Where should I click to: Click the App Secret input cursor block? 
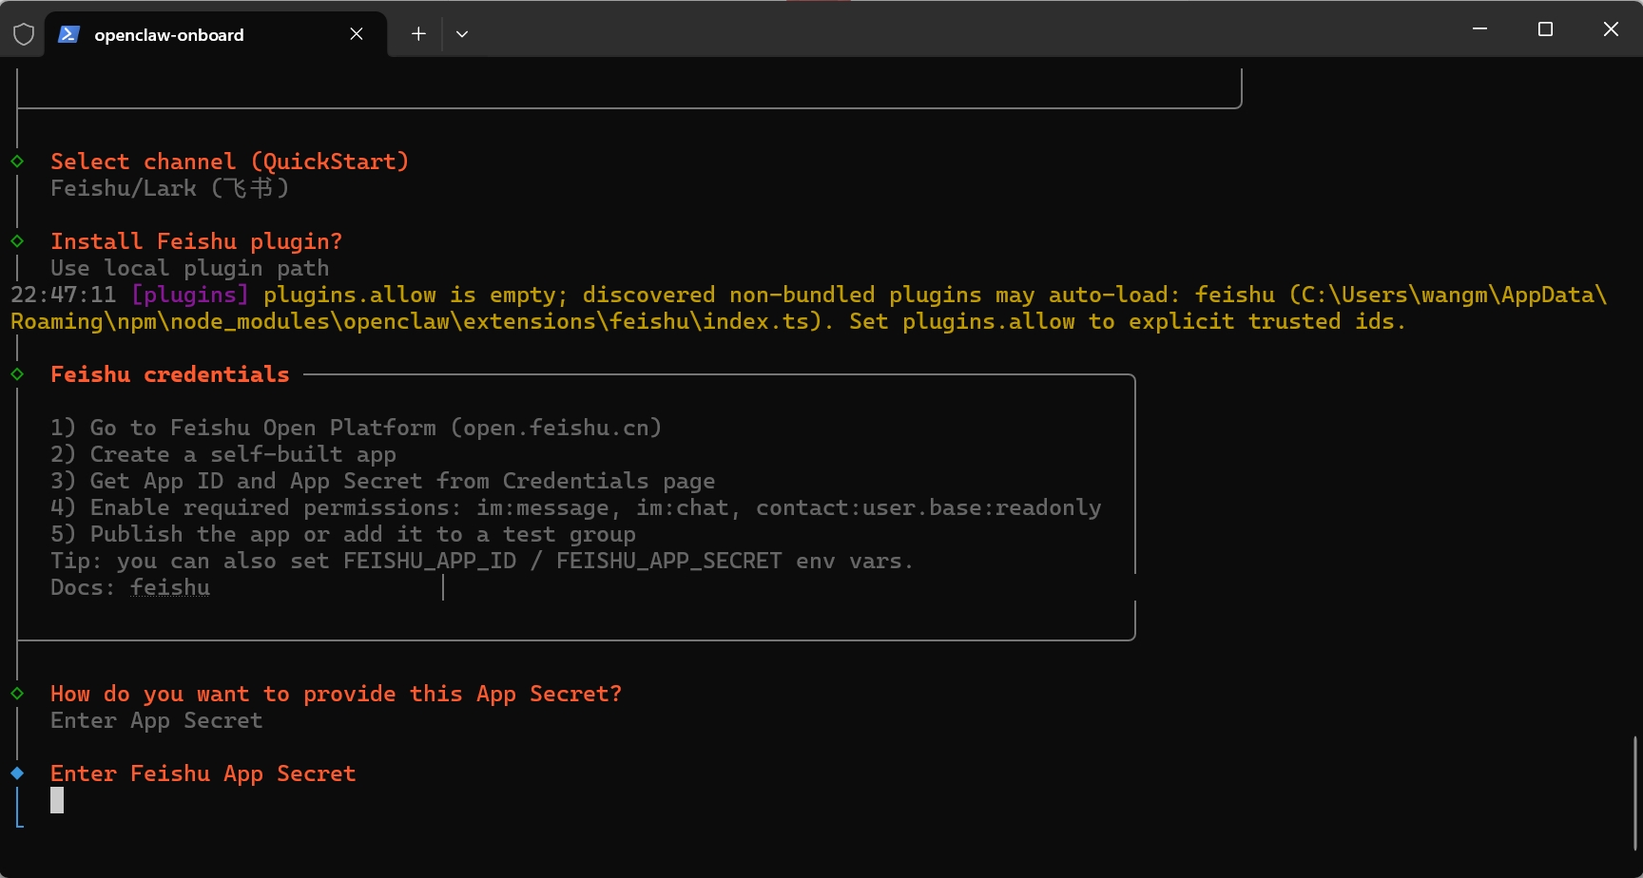(x=57, y=800)
